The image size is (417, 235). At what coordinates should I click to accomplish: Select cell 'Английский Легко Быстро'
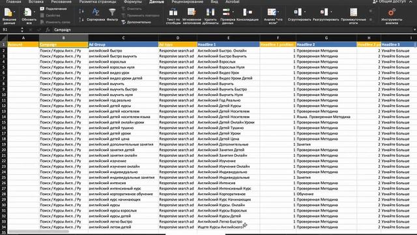(x=229, y=221)
